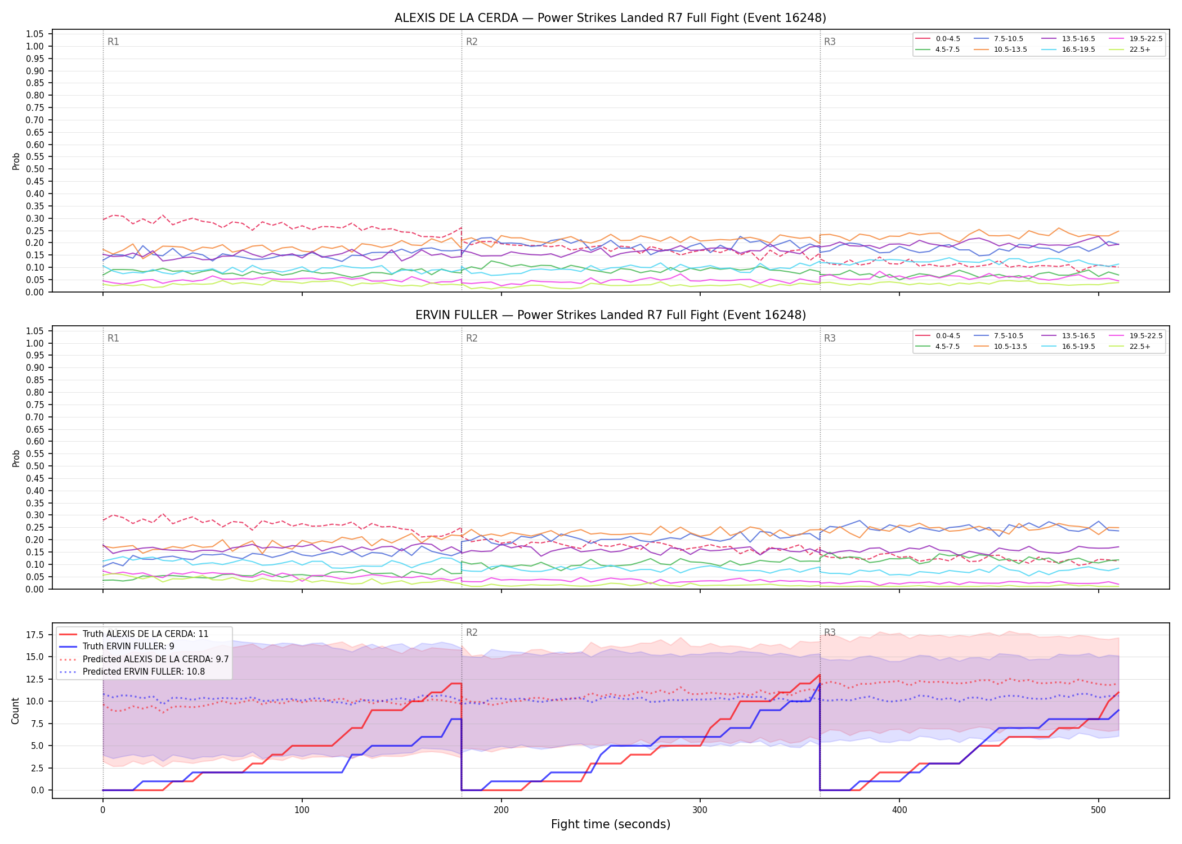The width and height of the screenshot is (1182, 844).
Task: Click the 7.5 tick on Count axis
Action: pos(38,724)
